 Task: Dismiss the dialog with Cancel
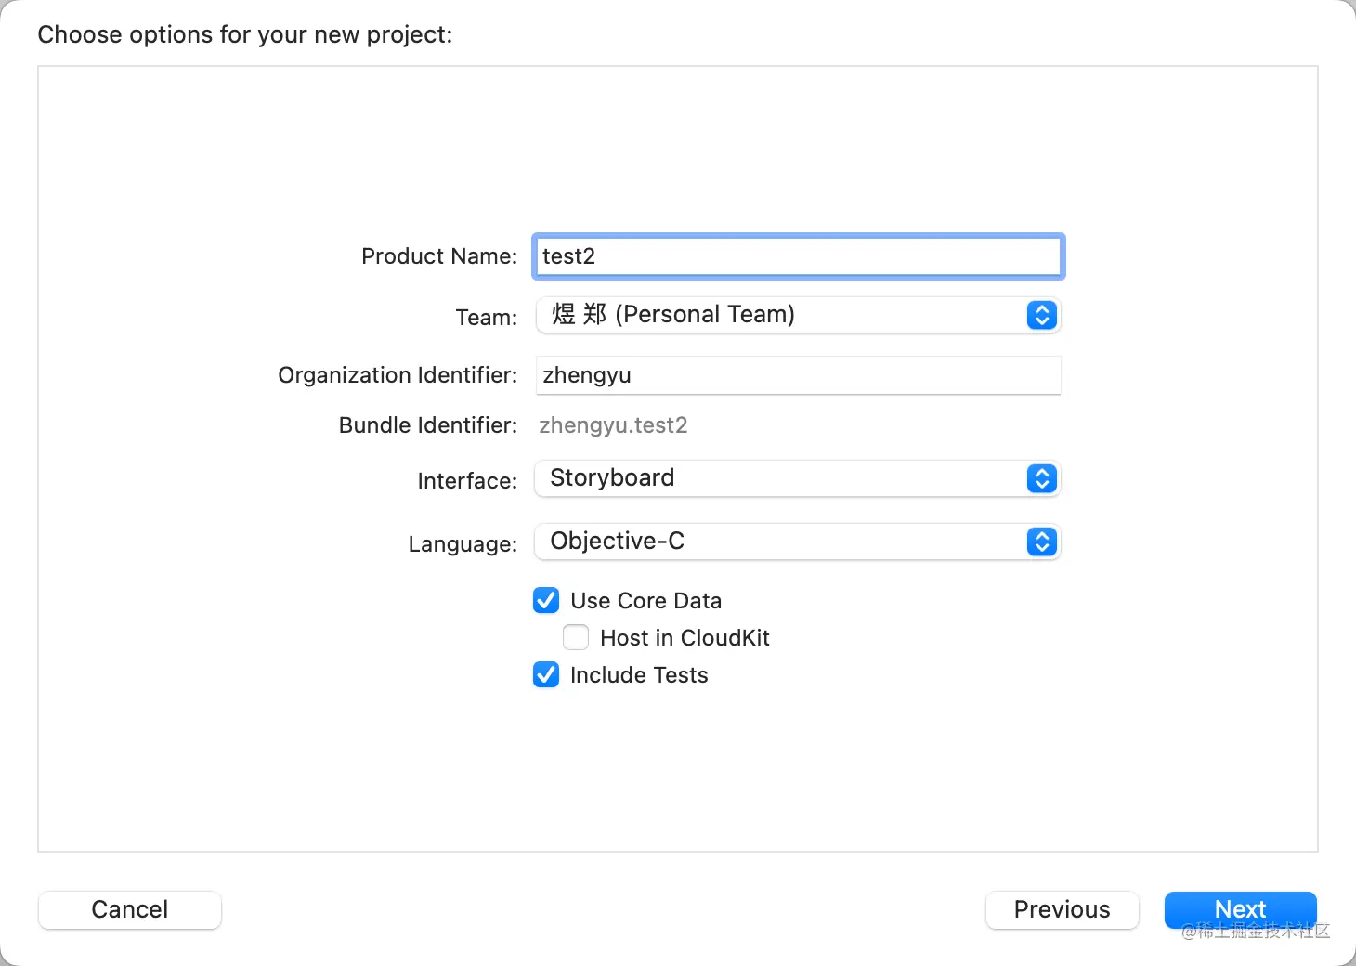[x=129, y=909]
